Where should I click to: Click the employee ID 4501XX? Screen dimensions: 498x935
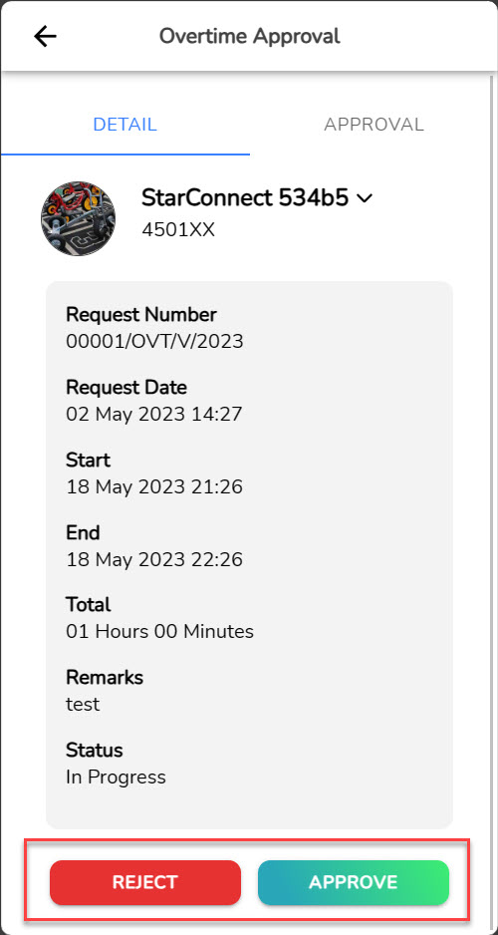[x=178, y=230]
